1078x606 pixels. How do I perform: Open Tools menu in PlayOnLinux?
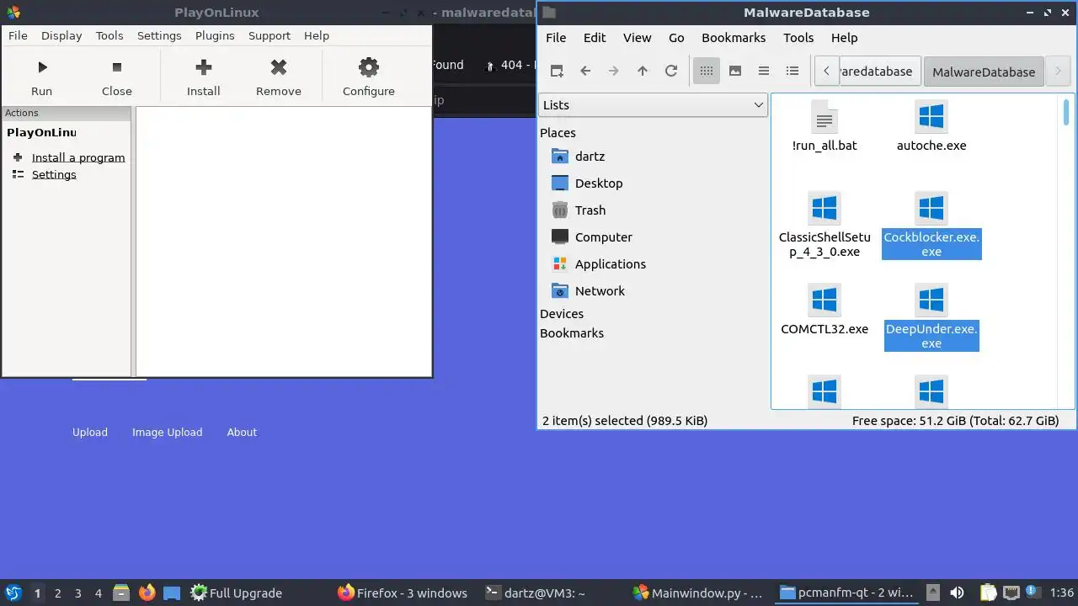(109, 35)
